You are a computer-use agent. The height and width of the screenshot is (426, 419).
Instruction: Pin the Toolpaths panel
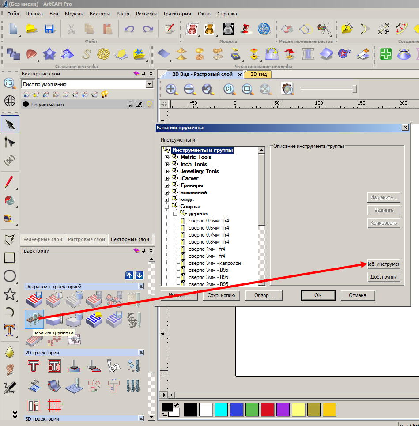(x=144, y=250)
